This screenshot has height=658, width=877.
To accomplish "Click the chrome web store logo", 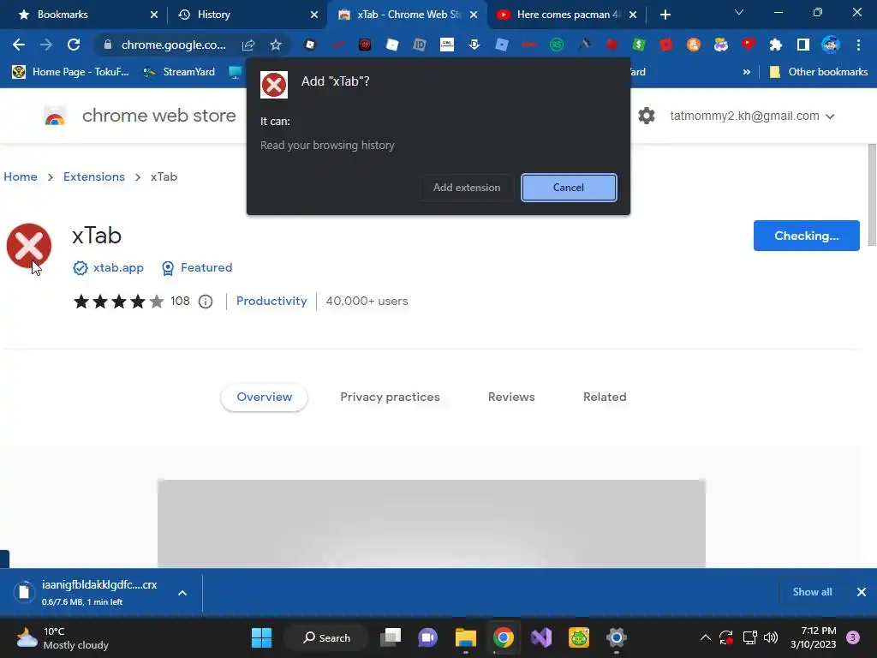I will pos(55,116).
